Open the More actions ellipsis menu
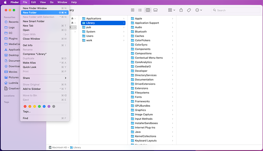The height and width of the screenshot is (151, 263). pyautogui.click(x=199, y=10)
